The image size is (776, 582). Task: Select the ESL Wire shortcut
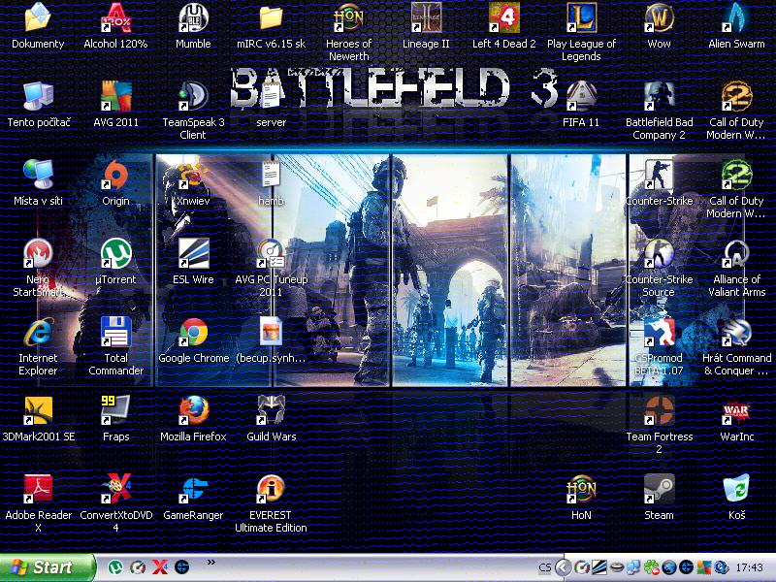coord(193,253)
